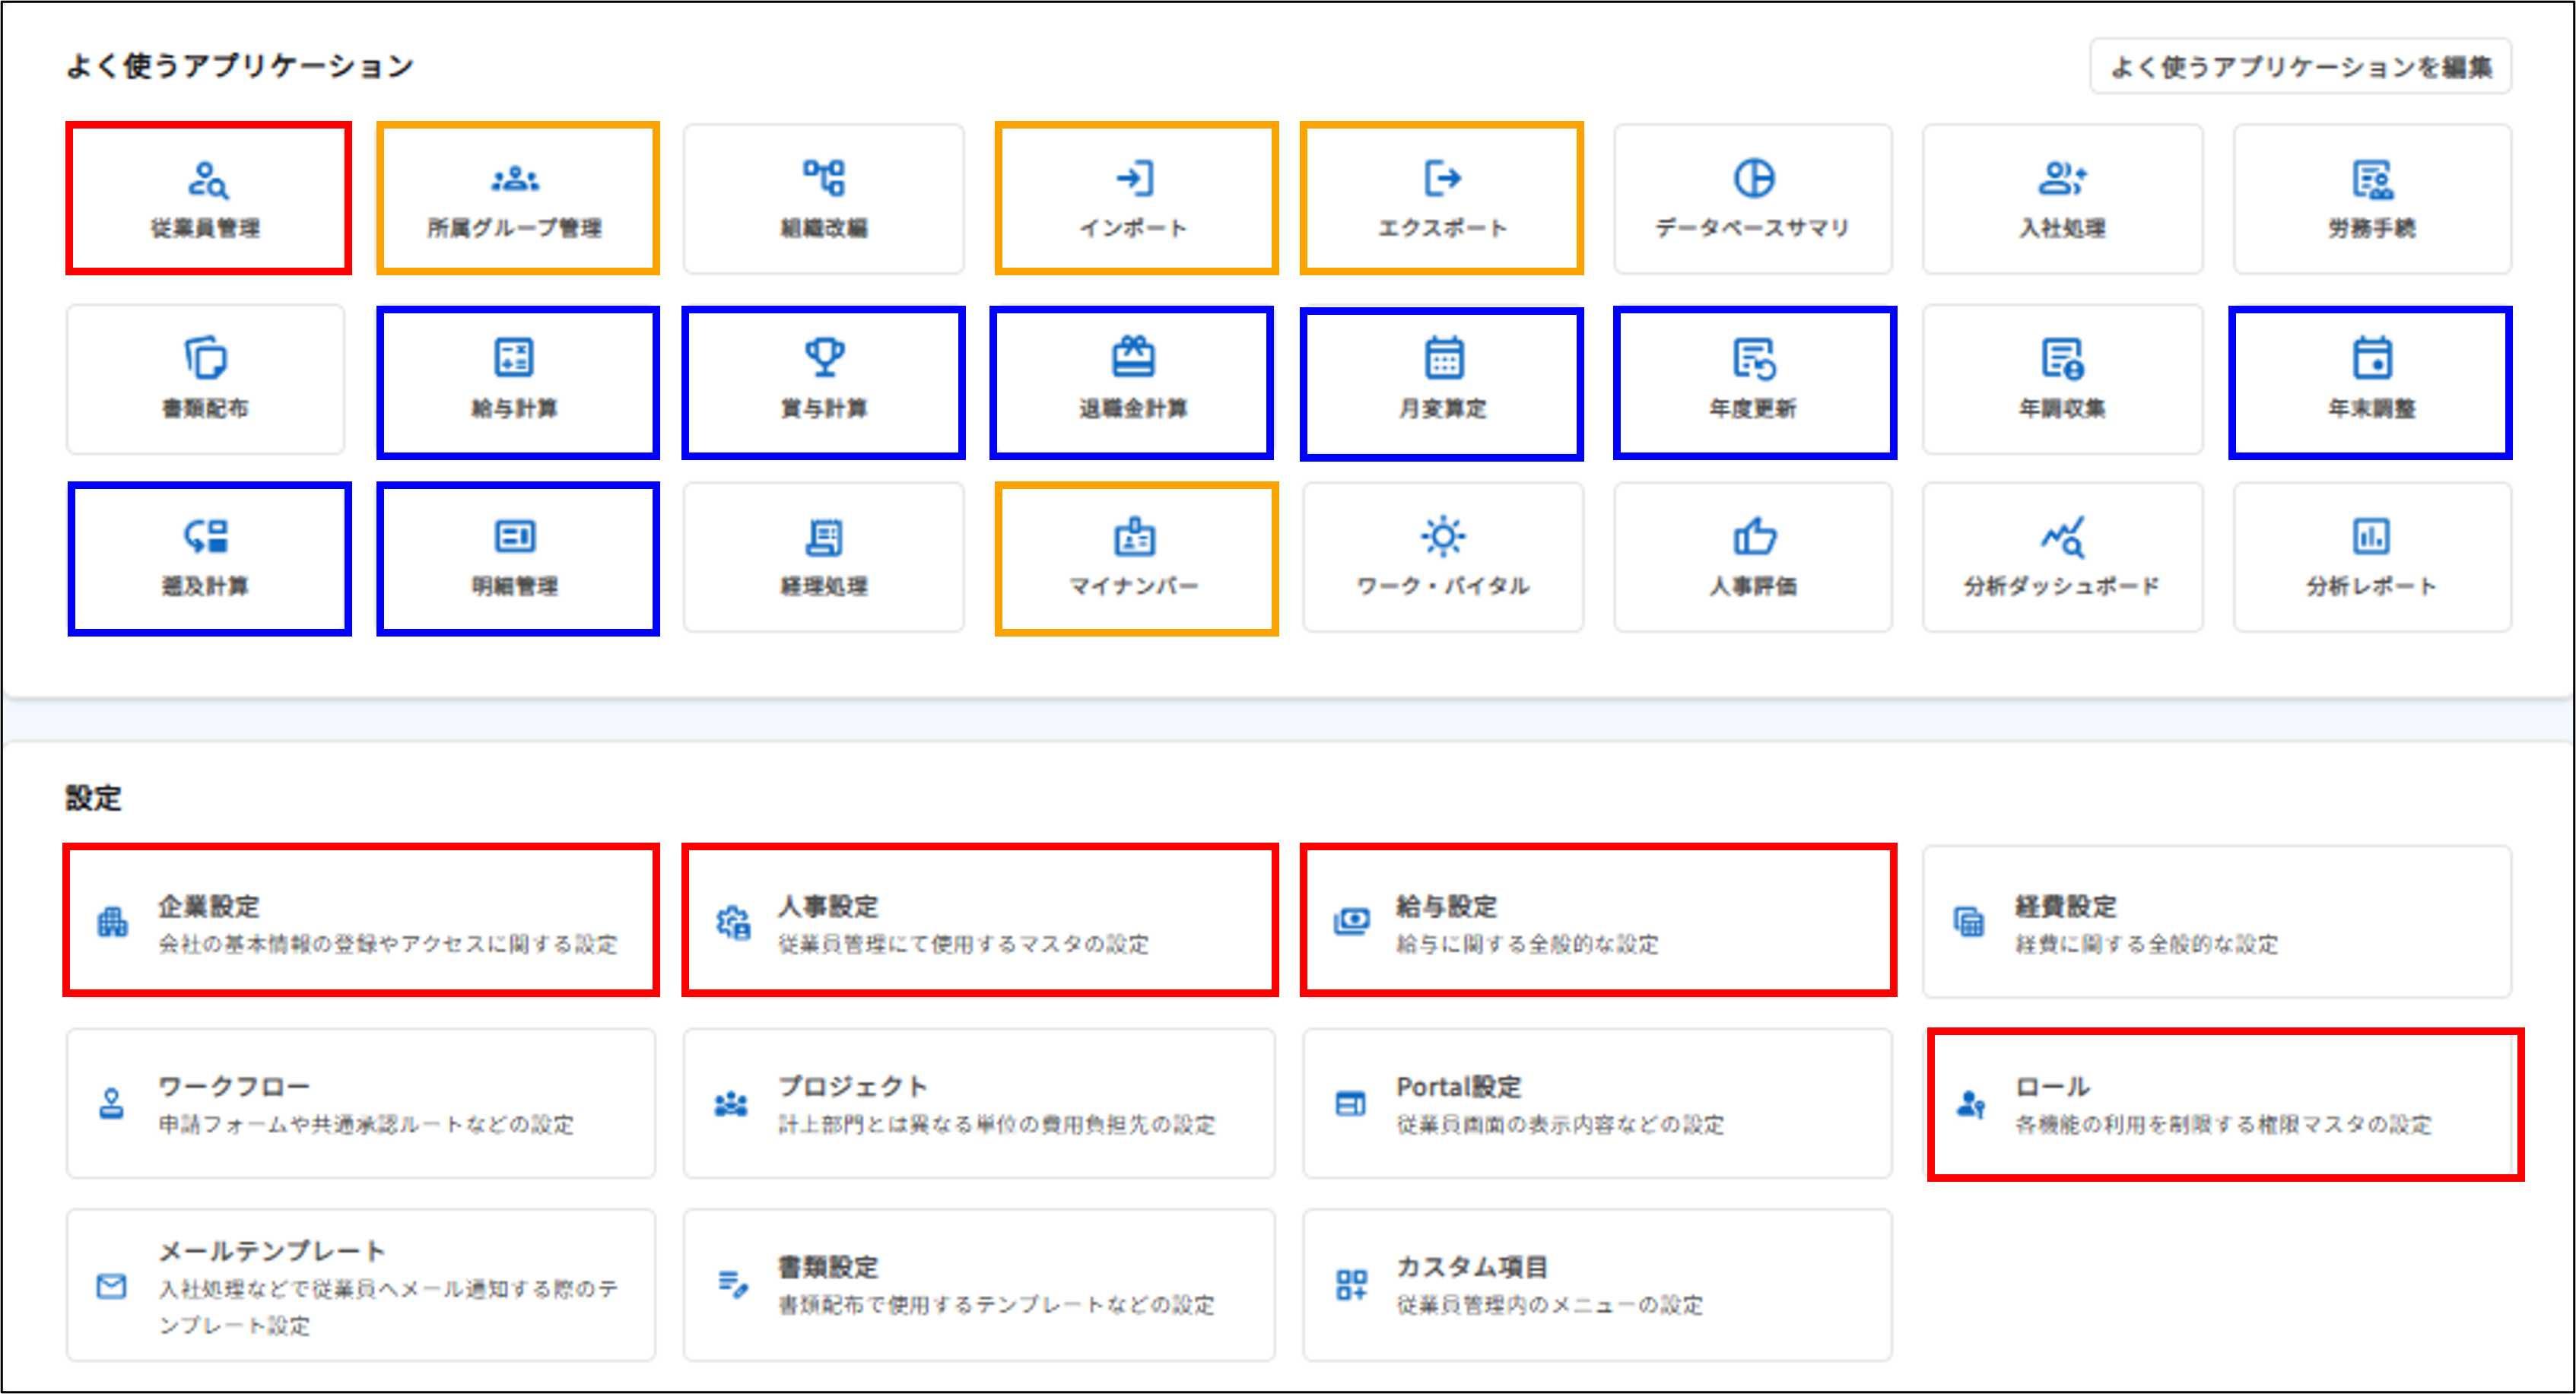Open ワークフロー settings card

point(360,1104)
